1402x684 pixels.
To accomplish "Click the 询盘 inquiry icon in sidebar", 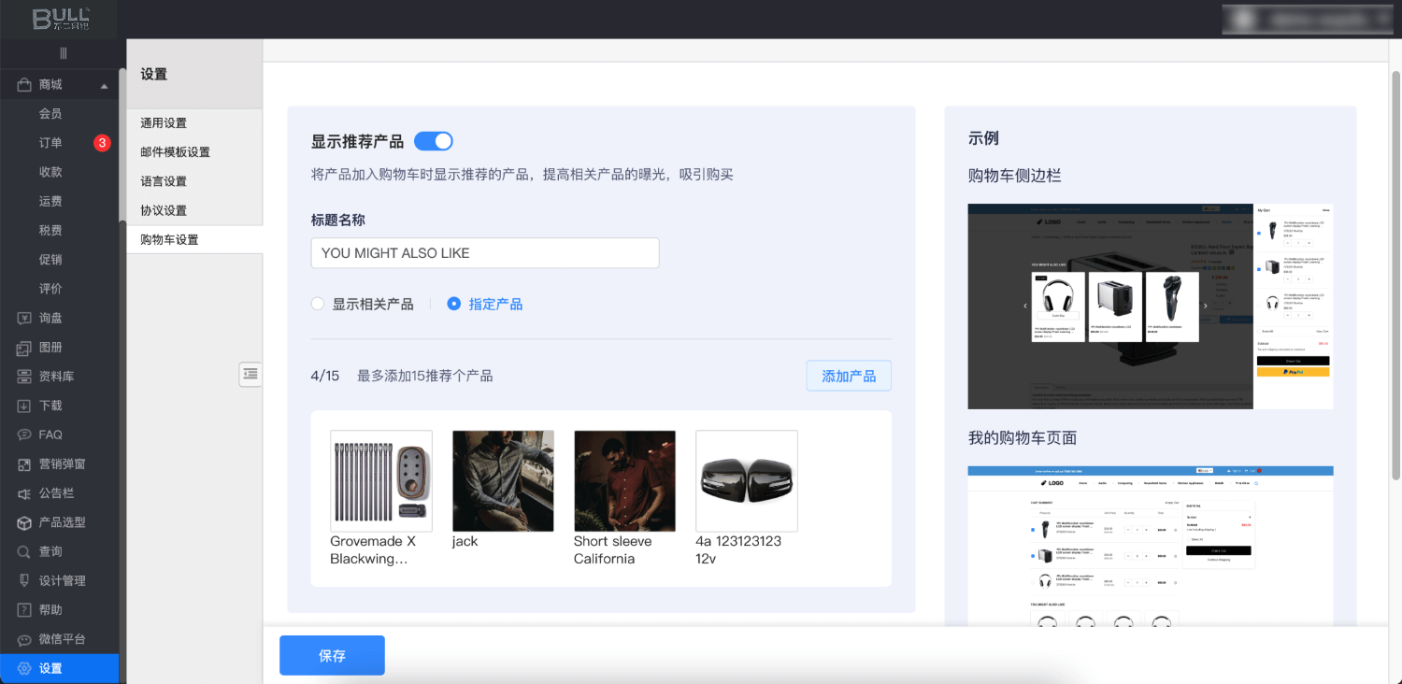I will point(24,318).
